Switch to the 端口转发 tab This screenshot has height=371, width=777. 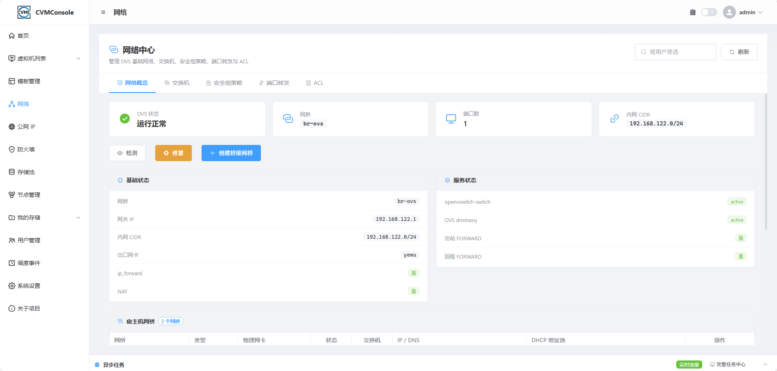click(x=274, y=83)
